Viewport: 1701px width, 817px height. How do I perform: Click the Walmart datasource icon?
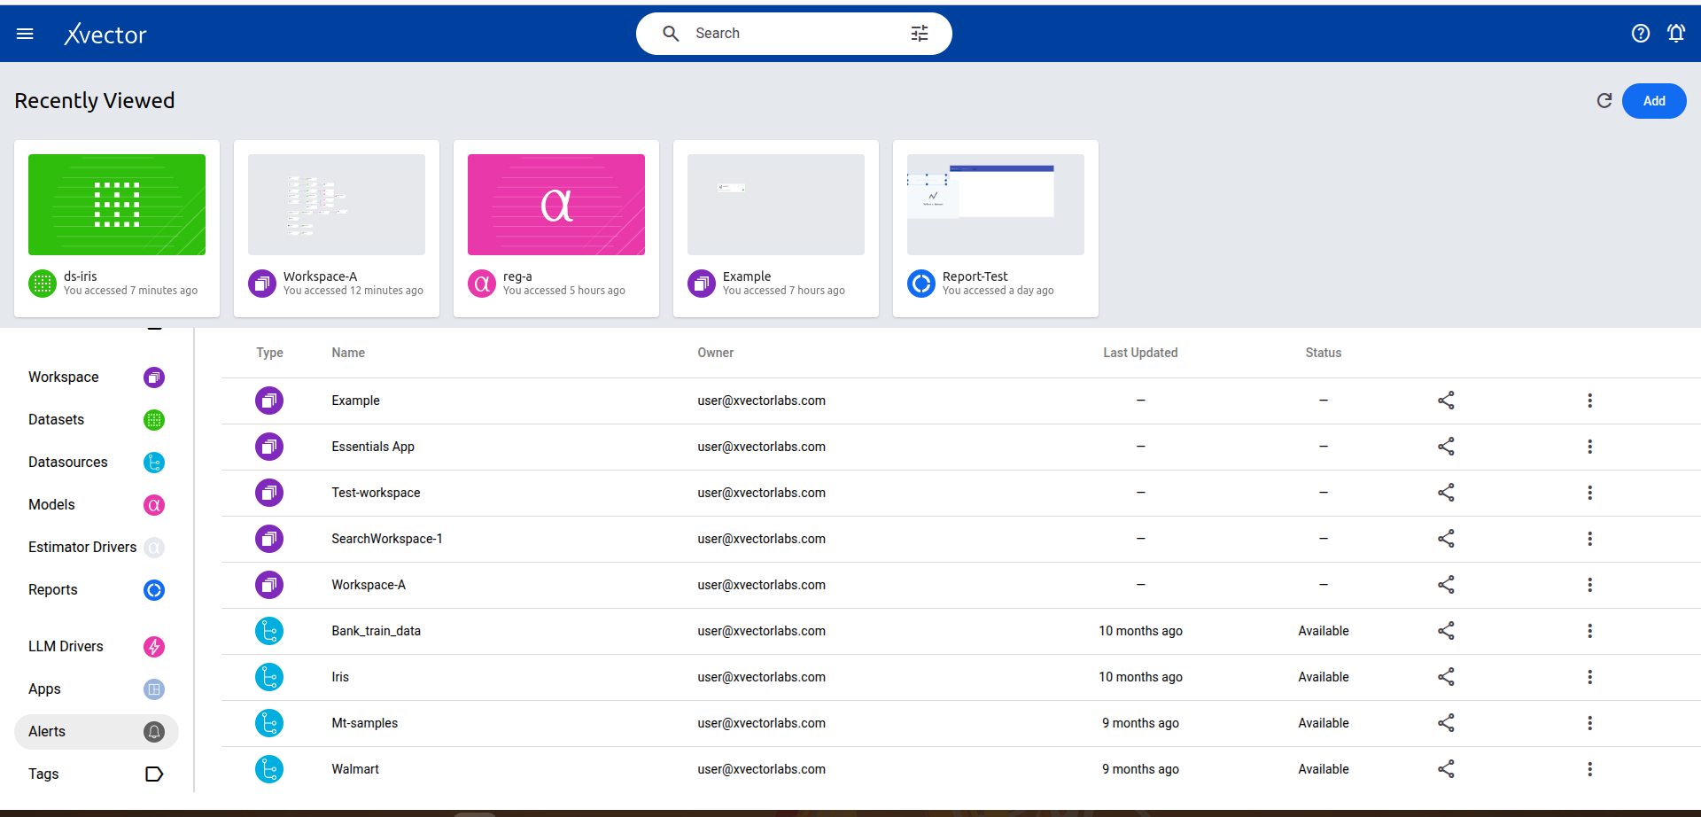[269, 769]
